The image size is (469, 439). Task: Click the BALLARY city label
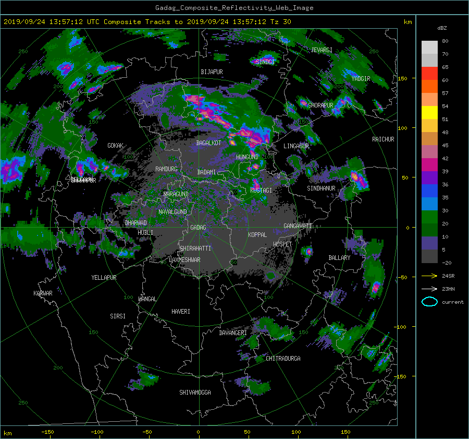point(339,258)
